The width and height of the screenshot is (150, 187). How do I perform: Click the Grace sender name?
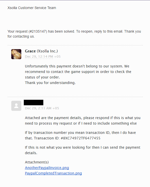[x=30, y=51]
